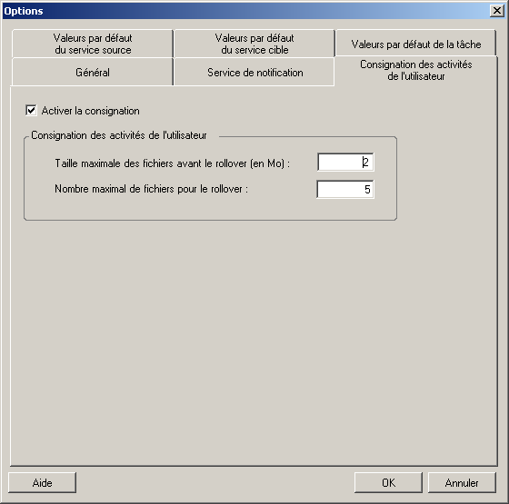Click the group box title 'Consignation des activités de l'utilisateur'
The image size is (509, 504).
click(x=119, y=135)
